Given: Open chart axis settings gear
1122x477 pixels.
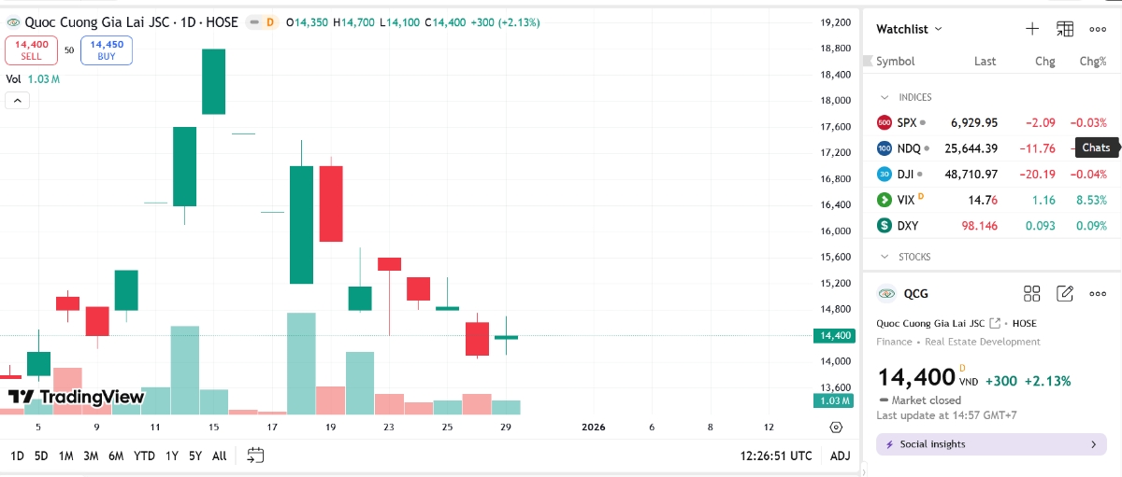Looking at the screenshot, I should tap(836, 428).
